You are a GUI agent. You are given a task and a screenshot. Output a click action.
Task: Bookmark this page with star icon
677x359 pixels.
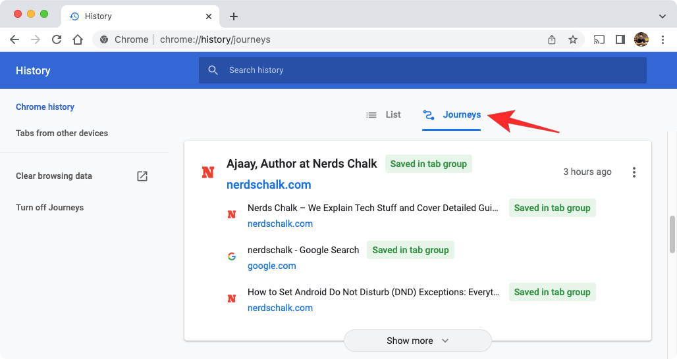pyautogui.click(x=573, y=39)
